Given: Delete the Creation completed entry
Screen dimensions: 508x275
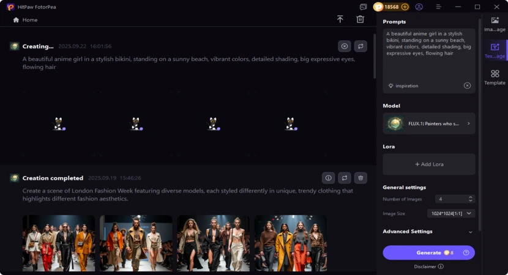Looking at the screenshot, I should click(x=360, y=178).
